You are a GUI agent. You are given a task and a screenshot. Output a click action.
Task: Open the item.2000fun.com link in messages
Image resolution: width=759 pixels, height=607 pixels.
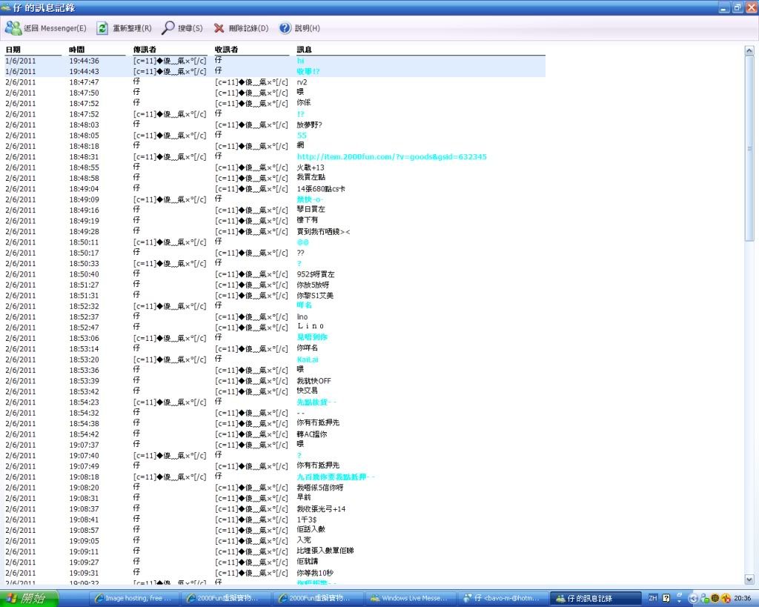point(391,157)
